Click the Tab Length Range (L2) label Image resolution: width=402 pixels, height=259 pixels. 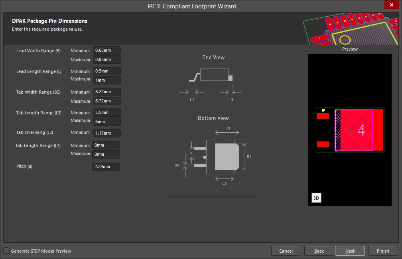[39, 113]
